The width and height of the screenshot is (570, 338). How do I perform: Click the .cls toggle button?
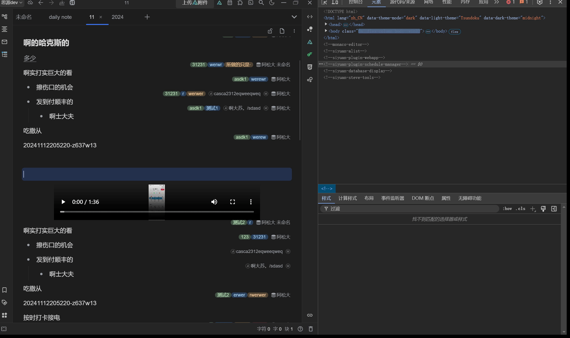(520, 209)
